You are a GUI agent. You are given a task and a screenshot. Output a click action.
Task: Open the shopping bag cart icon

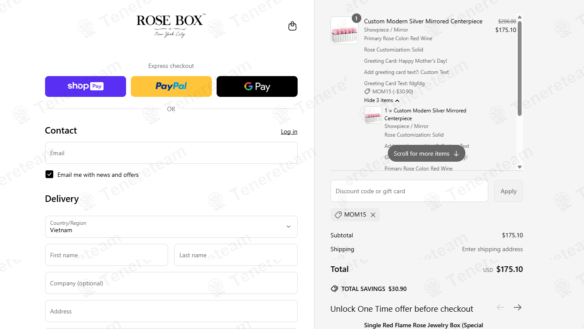(x=292, y=26)
